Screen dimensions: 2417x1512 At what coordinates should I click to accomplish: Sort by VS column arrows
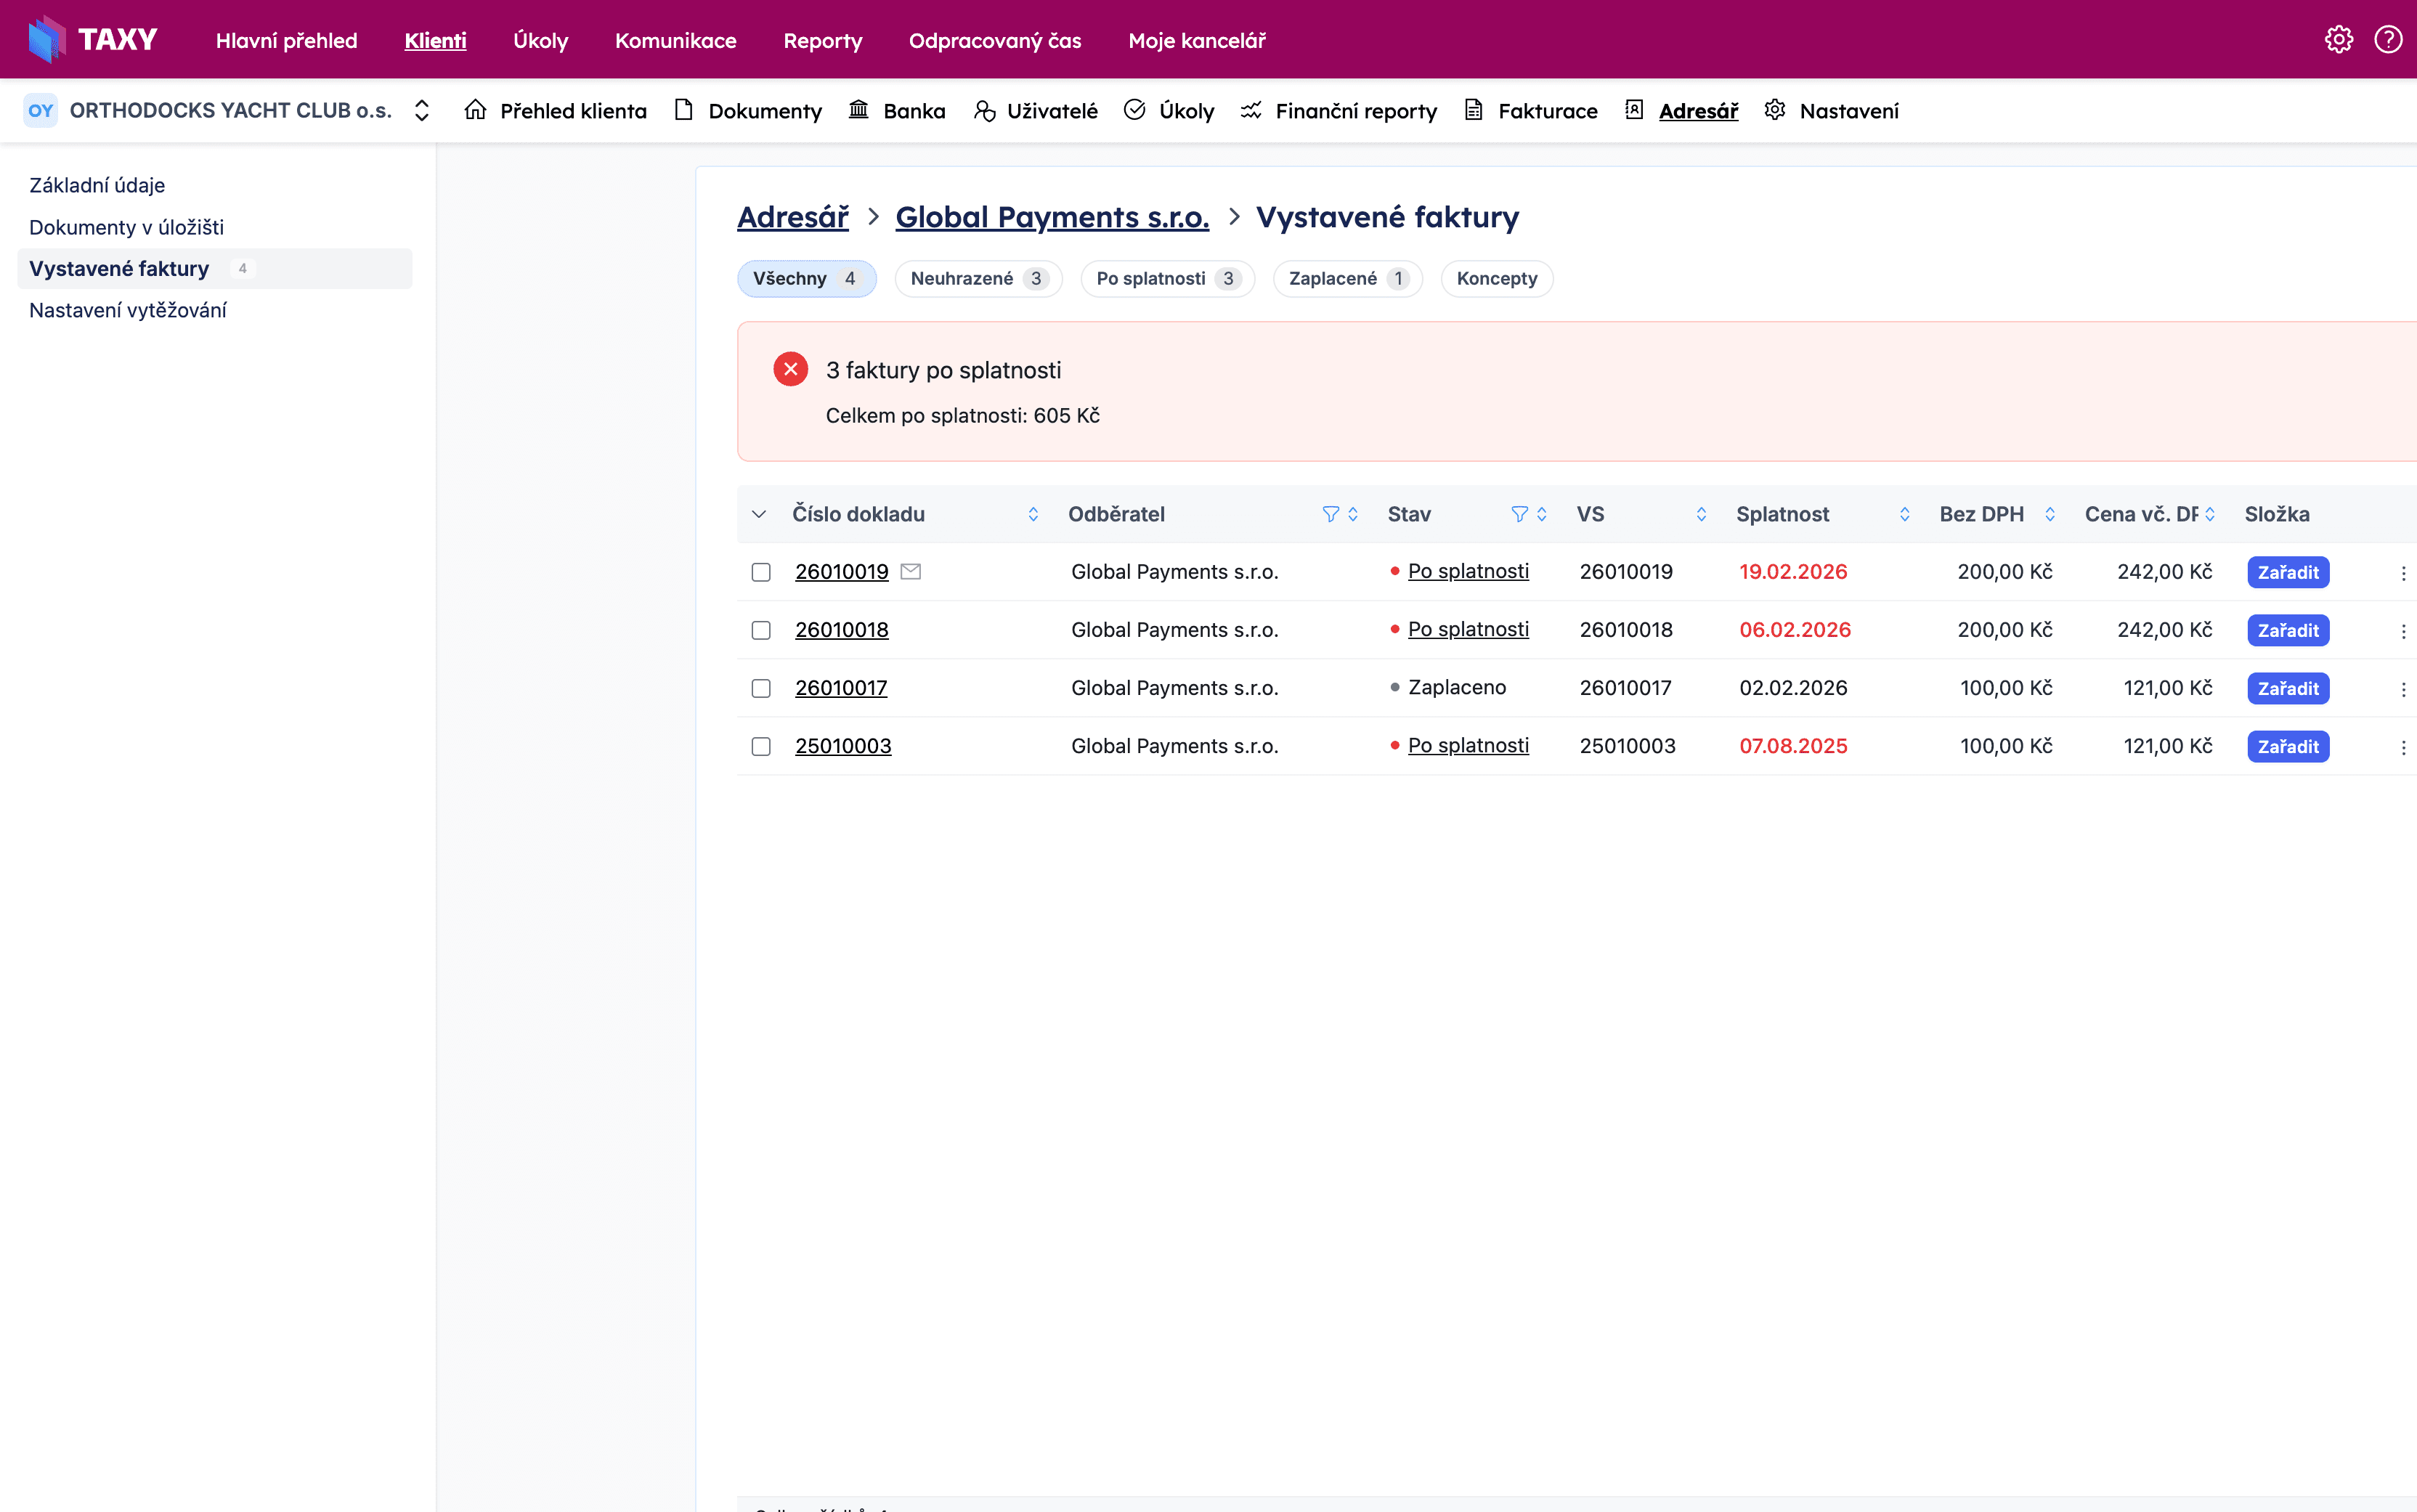point(1701,514)
